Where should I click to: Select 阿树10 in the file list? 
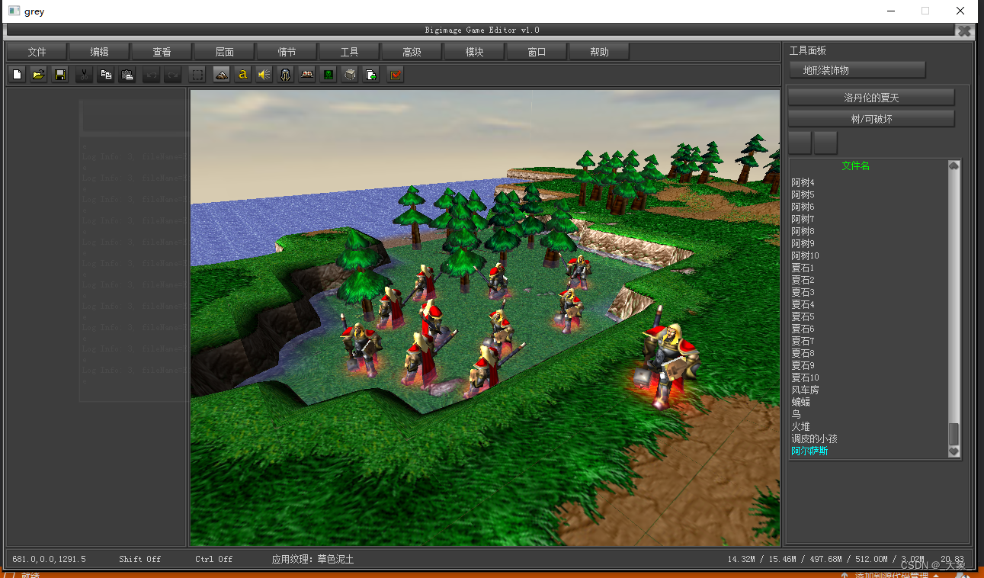pyautogui.click(x=805, y=256)
